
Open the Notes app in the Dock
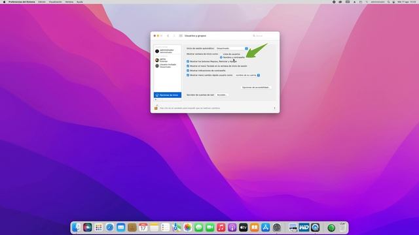tap(155, 228)
